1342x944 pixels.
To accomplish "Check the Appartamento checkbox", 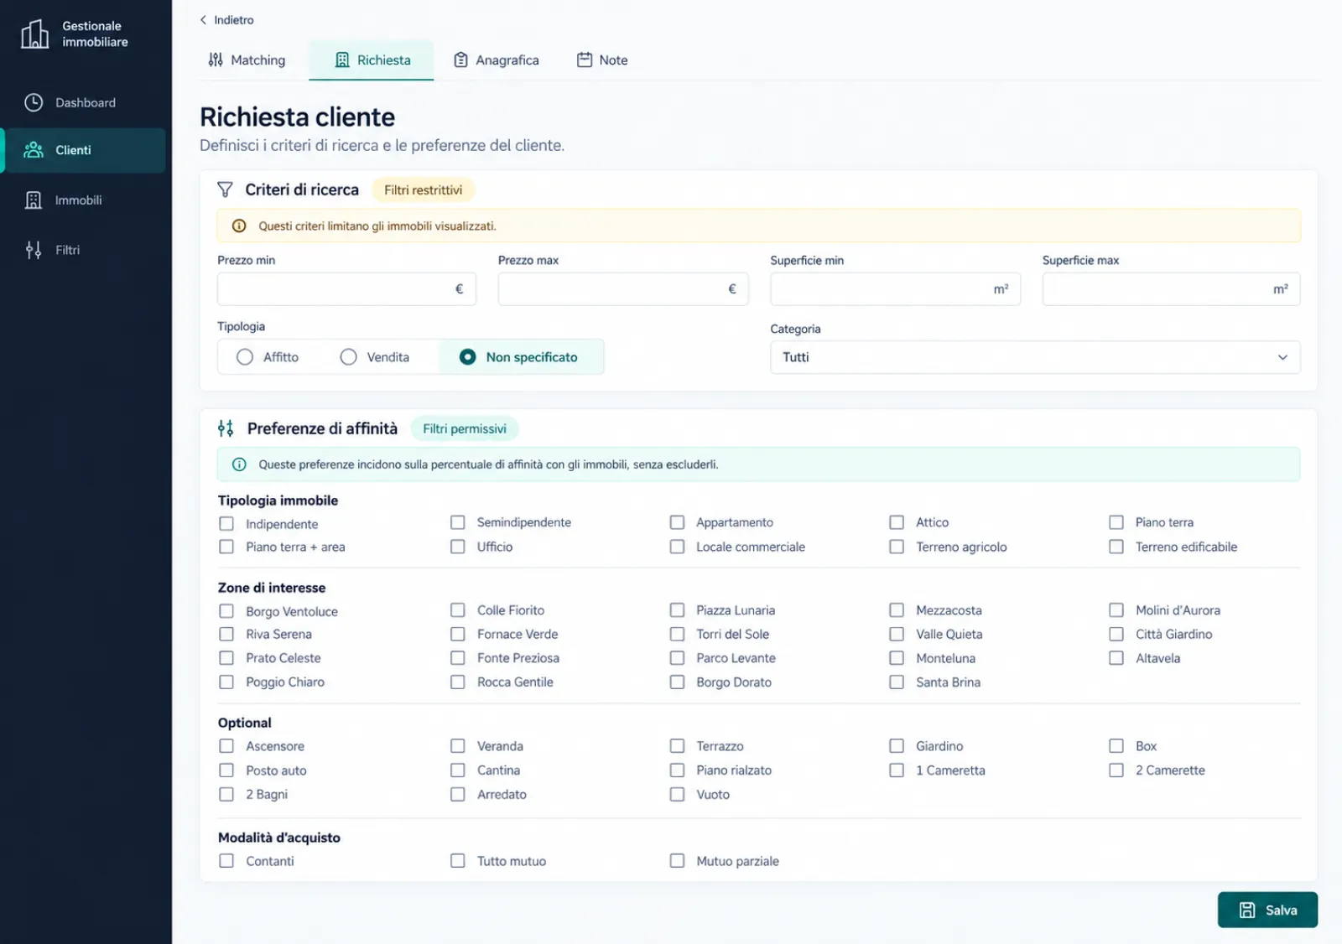I will point(677,522).
